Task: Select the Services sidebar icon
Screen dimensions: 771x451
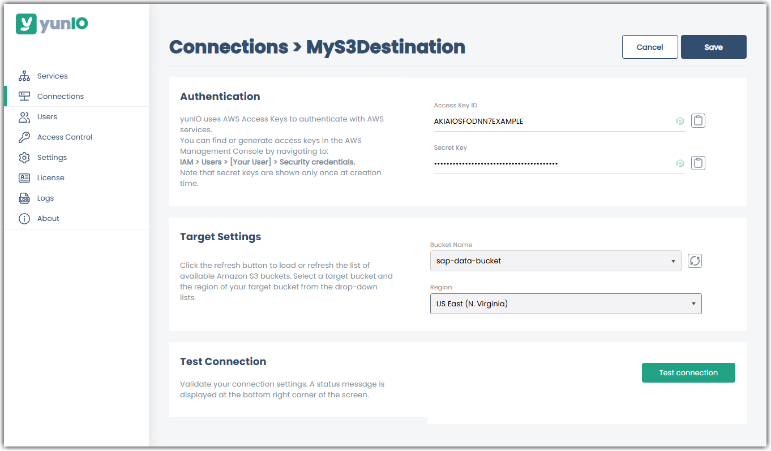Action: pos(25,76)
